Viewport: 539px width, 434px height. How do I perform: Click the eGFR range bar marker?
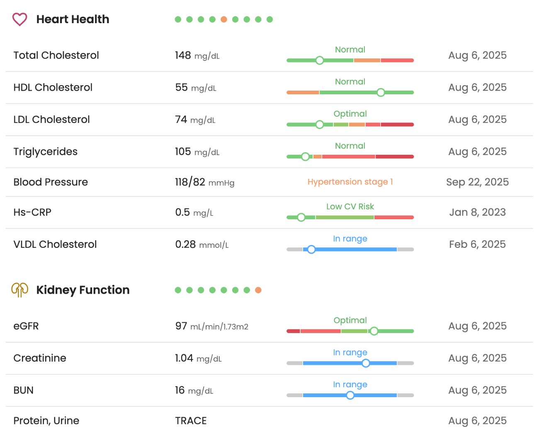pos(374,331)
